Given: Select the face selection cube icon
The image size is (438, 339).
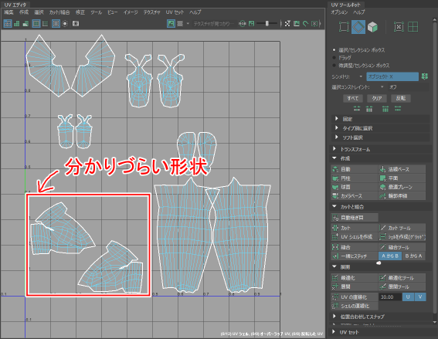Looking at the screenshot, I should 372,27.
